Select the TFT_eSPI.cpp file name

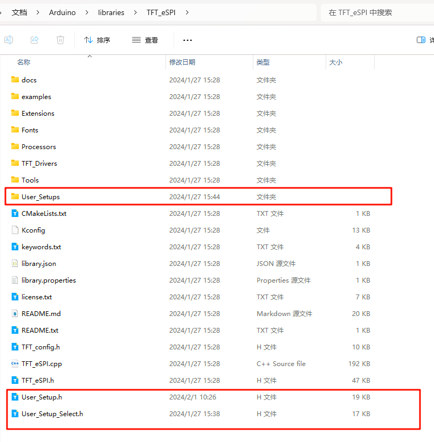coord(42,363)
